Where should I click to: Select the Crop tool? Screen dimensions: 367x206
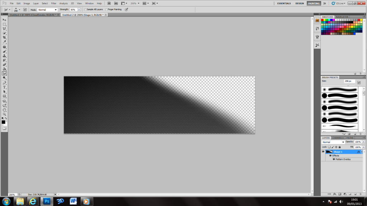[5, 38]
